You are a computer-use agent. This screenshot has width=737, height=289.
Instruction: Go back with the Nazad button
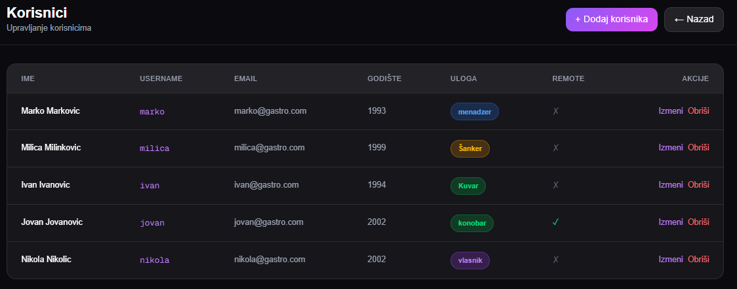pyautogui.click(x=694, y=20)
